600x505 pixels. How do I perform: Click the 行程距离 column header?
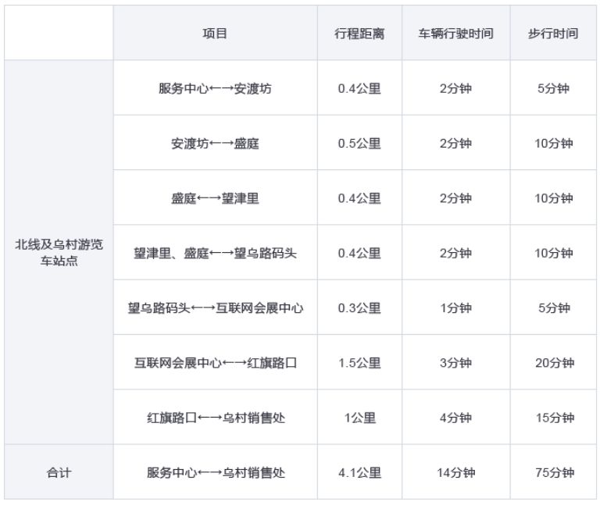point(359,34)
